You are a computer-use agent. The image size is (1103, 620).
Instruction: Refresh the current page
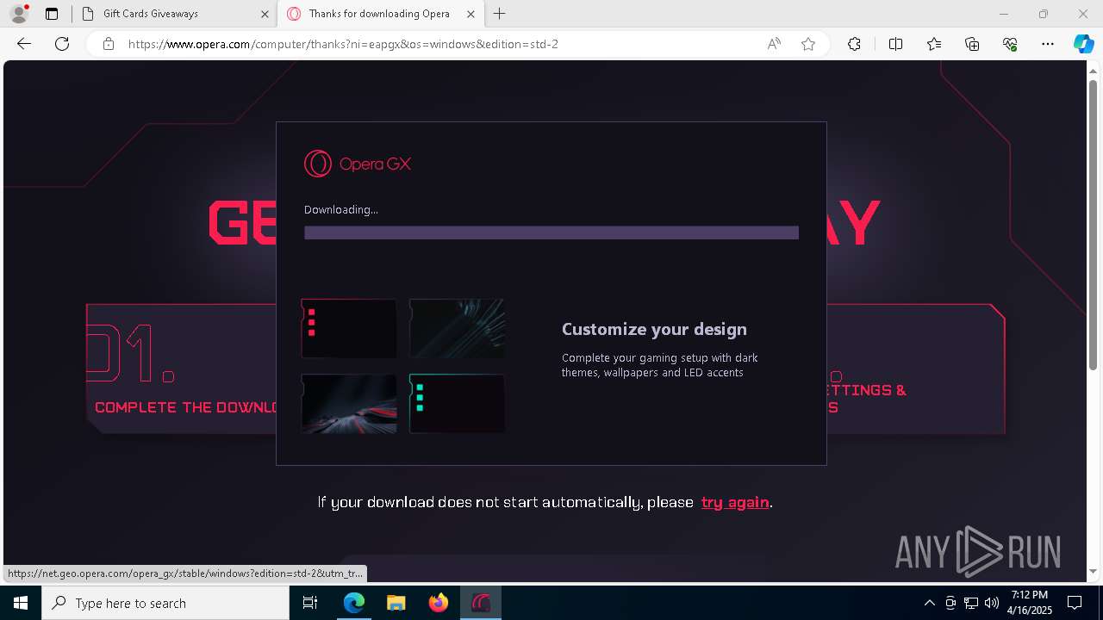coord(62,44)
